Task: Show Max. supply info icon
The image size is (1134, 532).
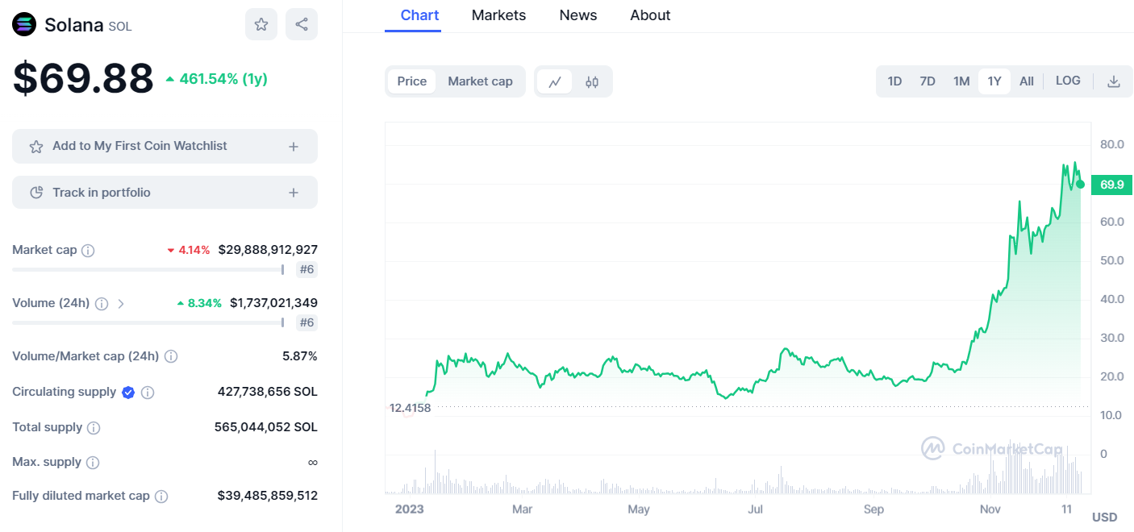Action: [93, 463]
